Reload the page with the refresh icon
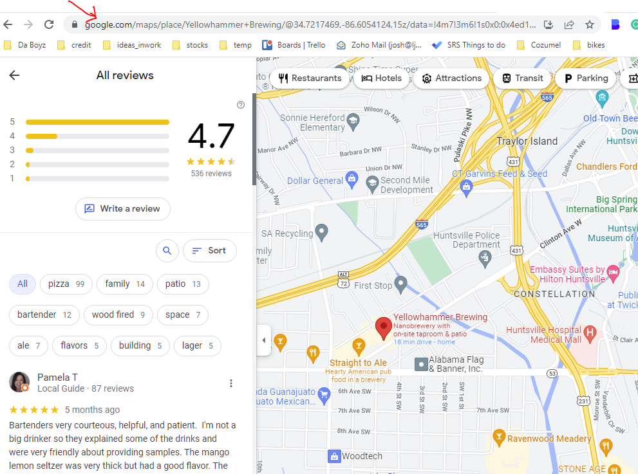 click(49, 25)
